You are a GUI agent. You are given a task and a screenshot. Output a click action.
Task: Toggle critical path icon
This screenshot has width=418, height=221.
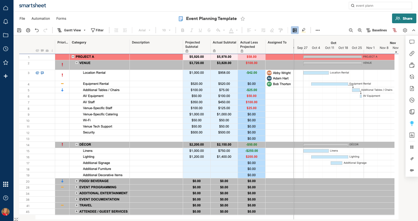[395, 30]
